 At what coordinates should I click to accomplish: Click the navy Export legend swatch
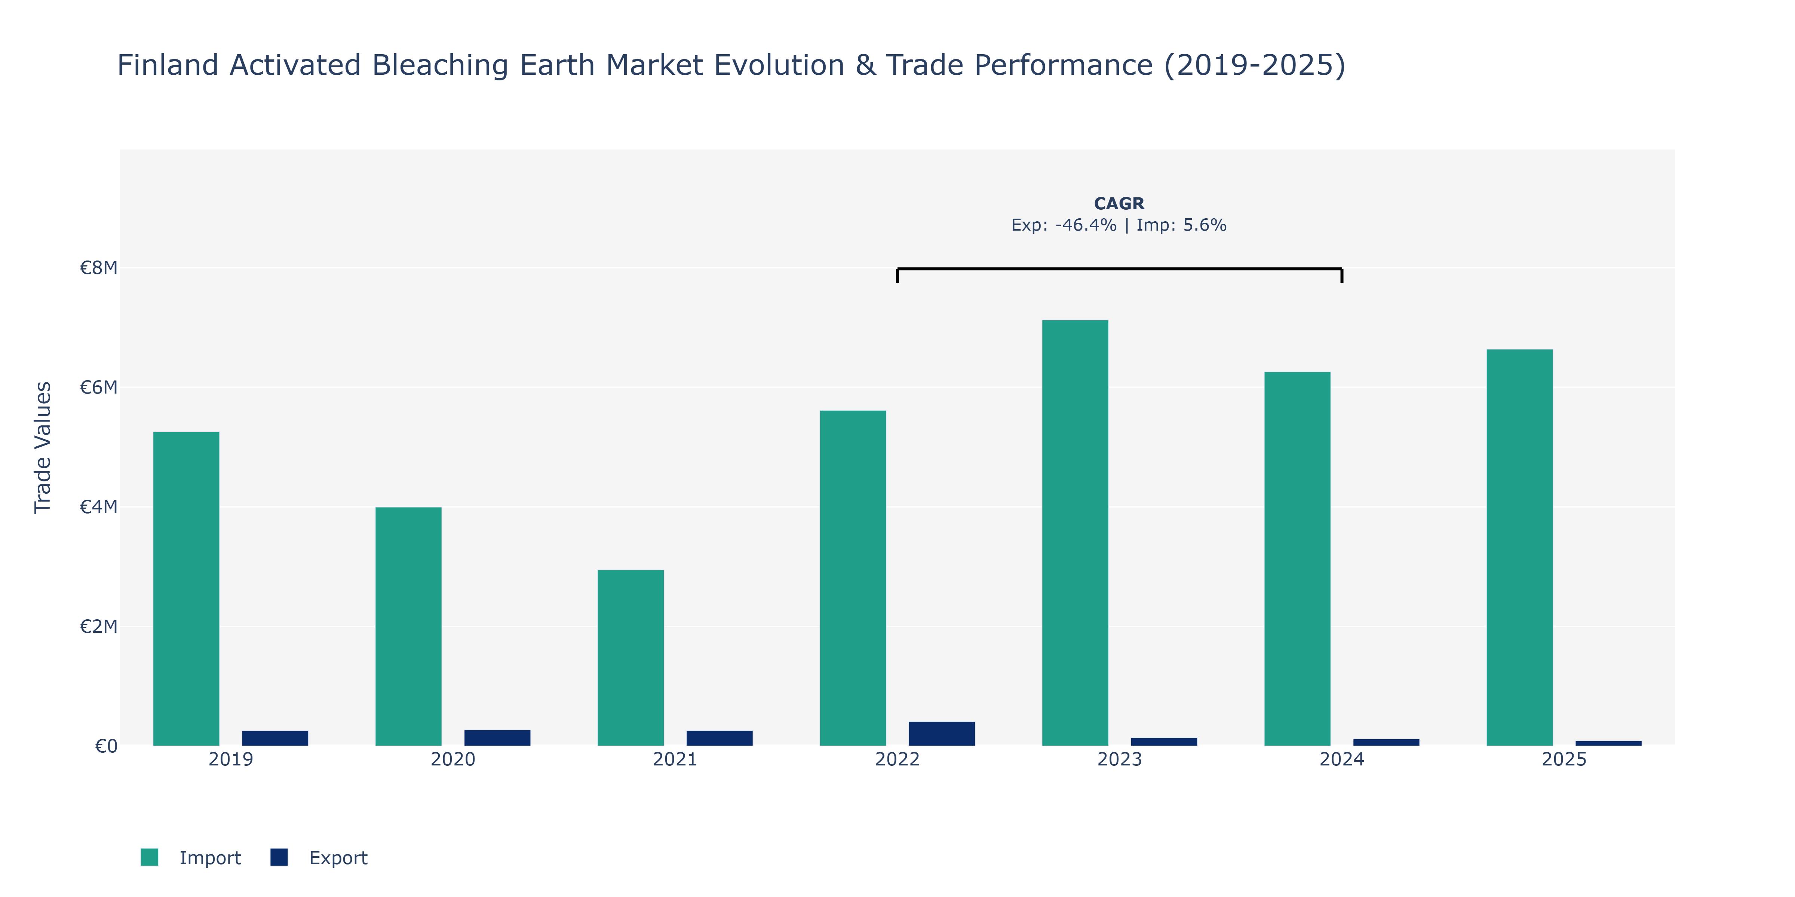point(279,857)
